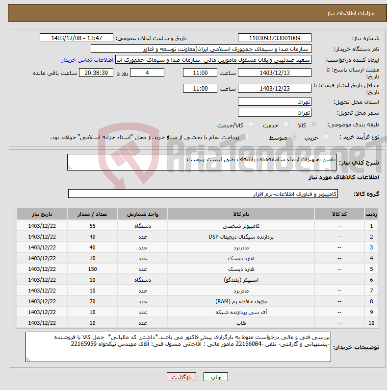Viewport: 387px width, 390px height.
Task: Click the آی سی پردازنده شبکه item
Action: (x=241, y=312)
